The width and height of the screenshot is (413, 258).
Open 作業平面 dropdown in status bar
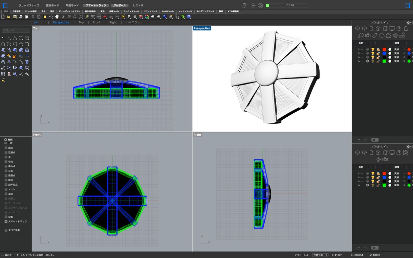(320, 255)
